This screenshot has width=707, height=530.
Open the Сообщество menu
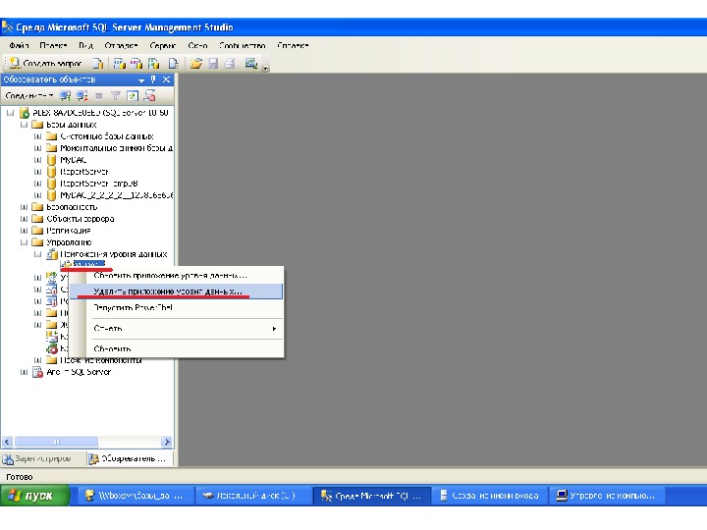(x=243, y=45)
